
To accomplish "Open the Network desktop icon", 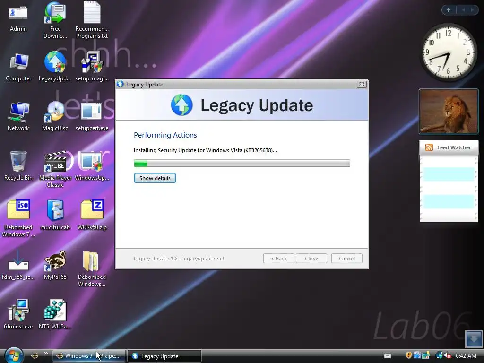I will click(x=18, y=116).
